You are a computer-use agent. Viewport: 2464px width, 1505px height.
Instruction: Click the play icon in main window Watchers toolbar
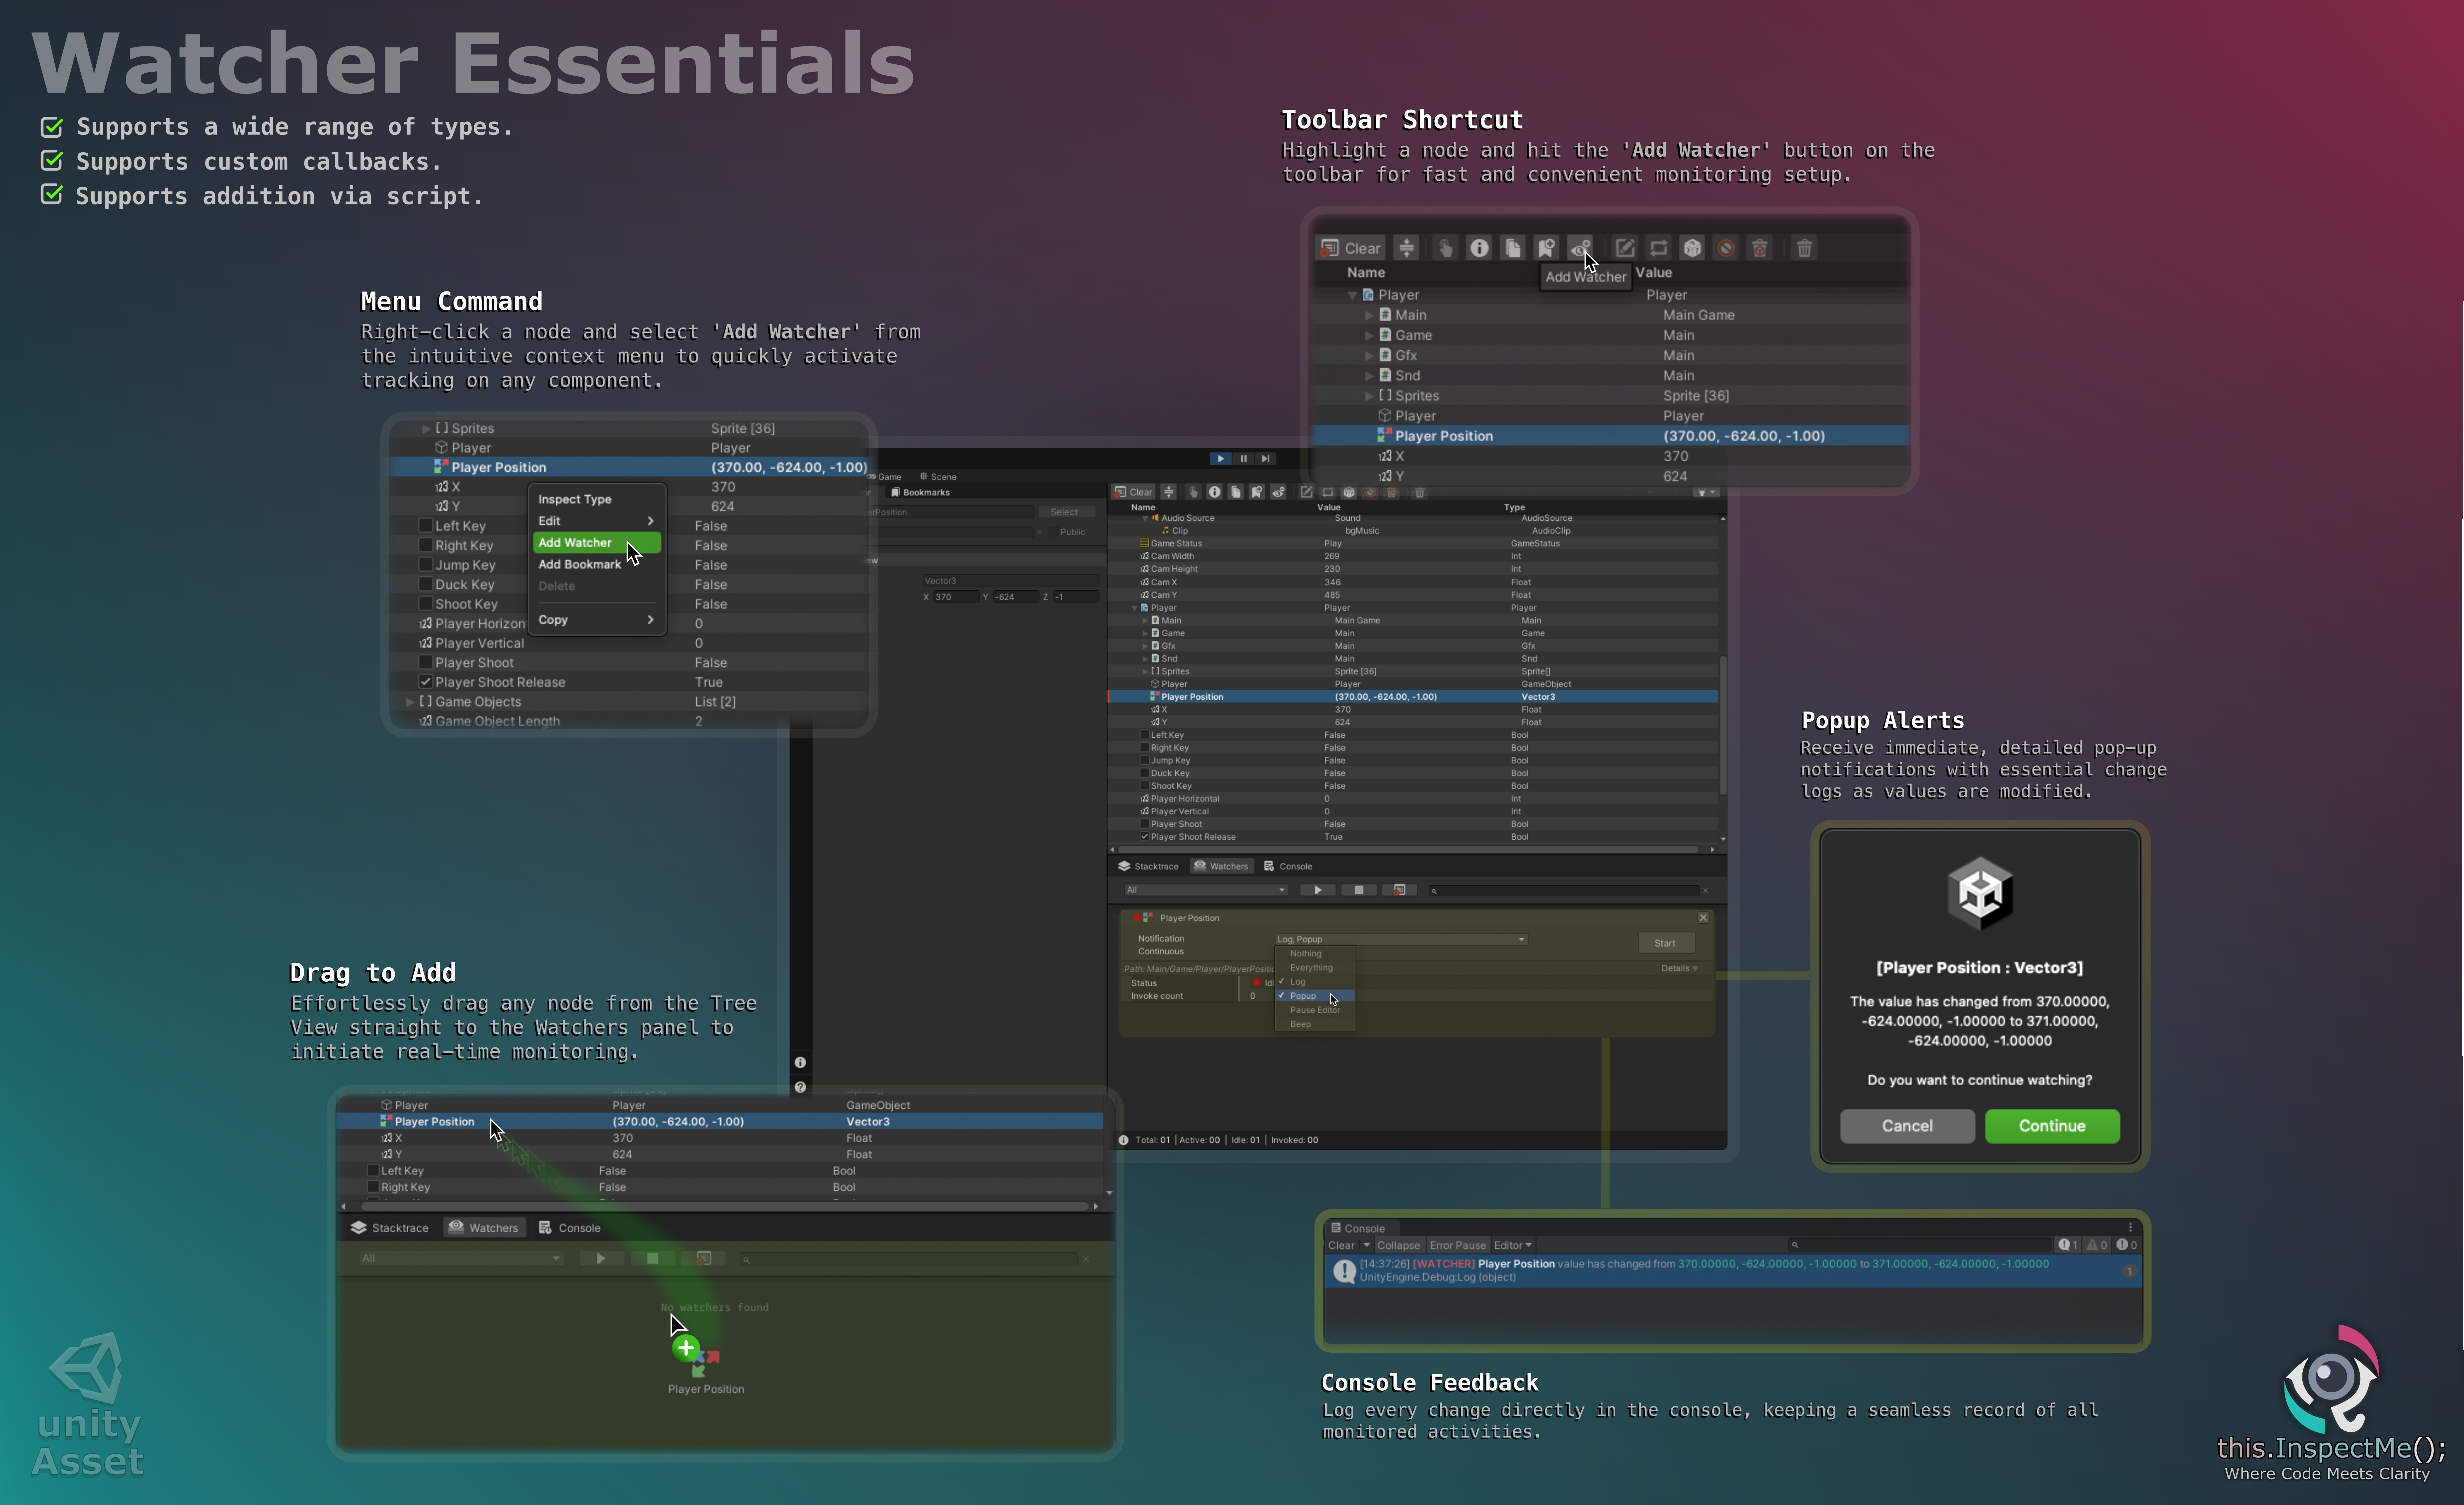[1318, 890]
